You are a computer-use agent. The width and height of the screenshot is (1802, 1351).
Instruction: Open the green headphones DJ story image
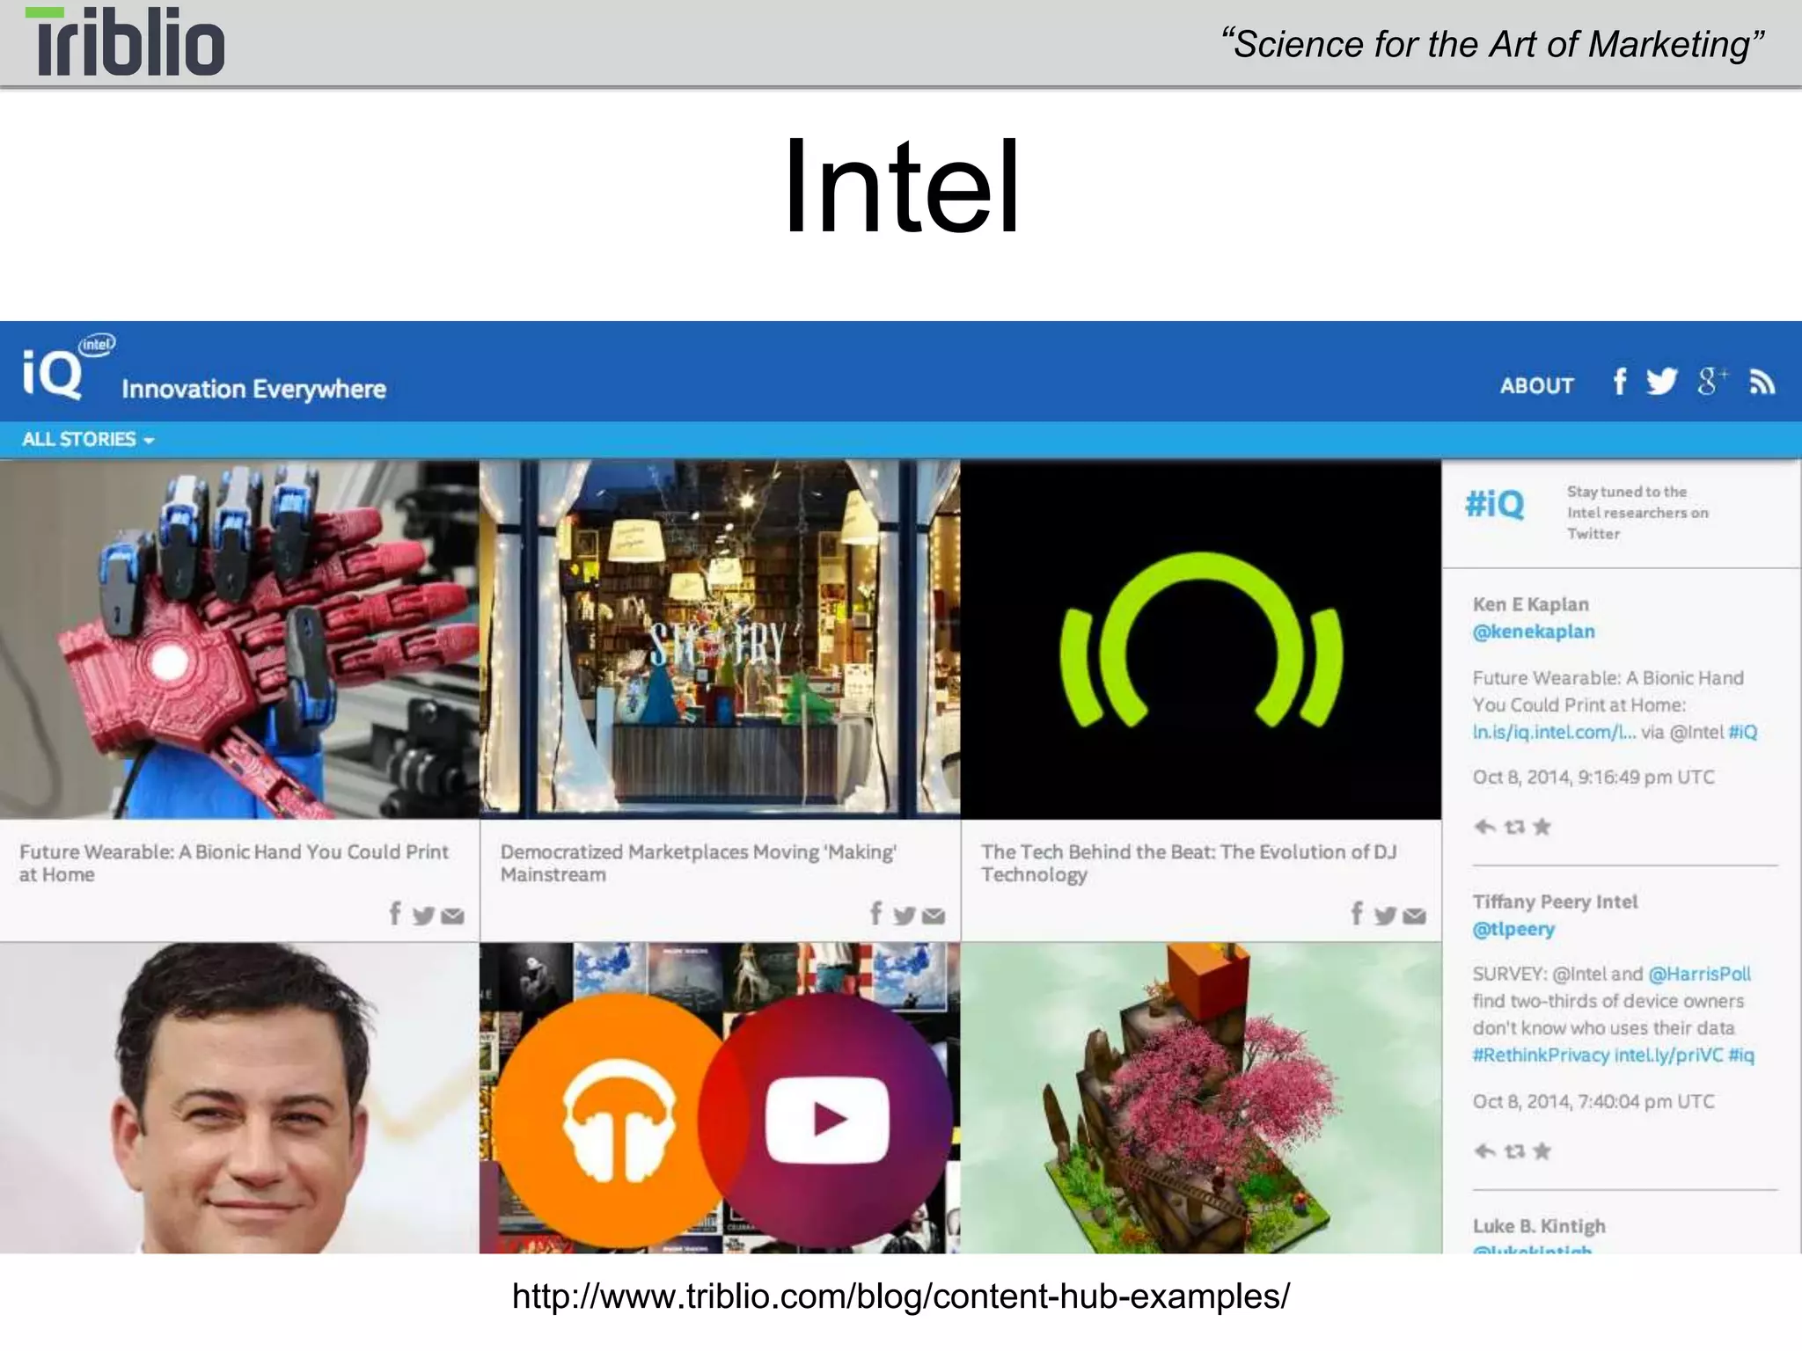[1200, 639]
